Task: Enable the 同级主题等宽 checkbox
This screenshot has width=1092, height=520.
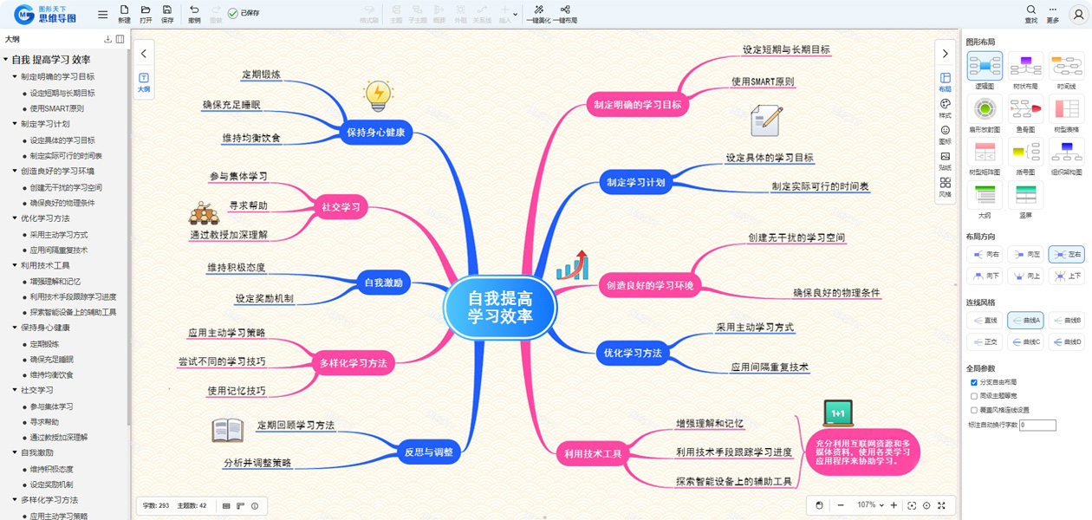Action: click(x=974, y=396)
